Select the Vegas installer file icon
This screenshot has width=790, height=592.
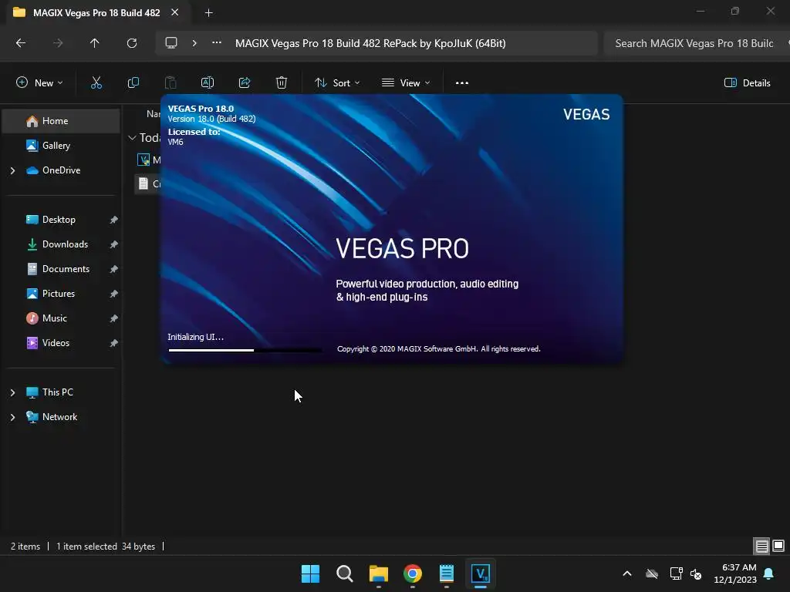pyautogui.click(x=143, y=160)
